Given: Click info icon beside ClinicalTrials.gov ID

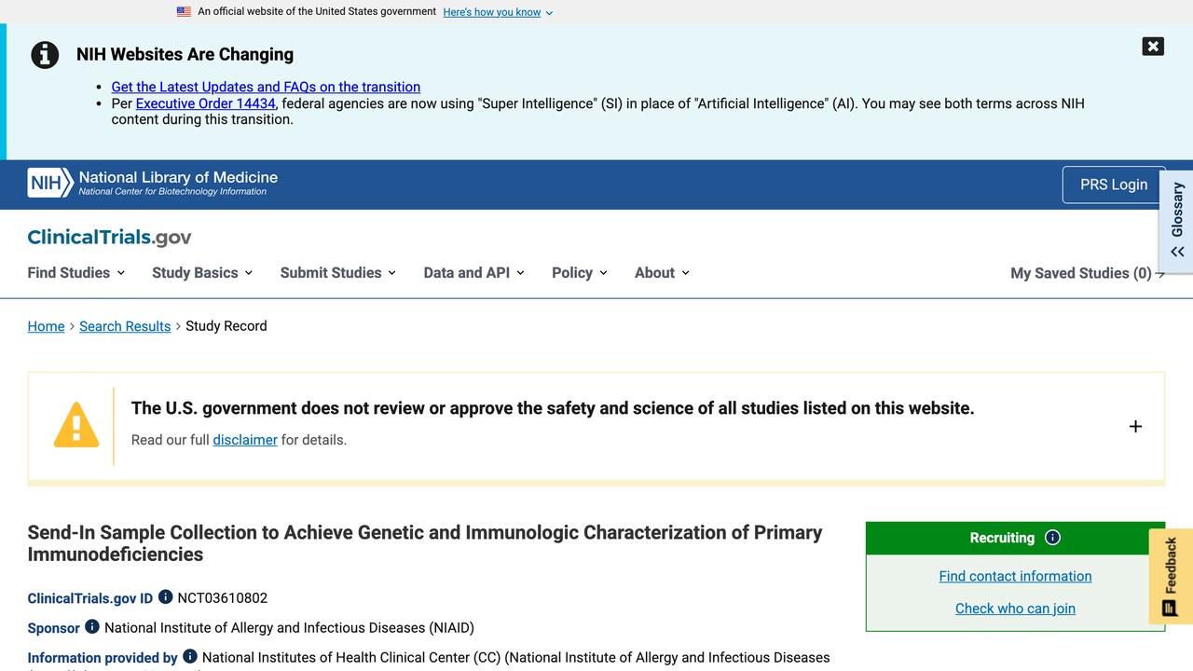Looking at the screenshot, I should click(165, 596).
